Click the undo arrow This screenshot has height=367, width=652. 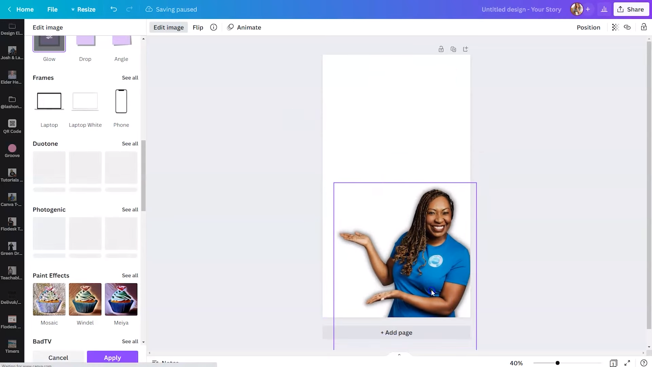click(x=114, y=9)
